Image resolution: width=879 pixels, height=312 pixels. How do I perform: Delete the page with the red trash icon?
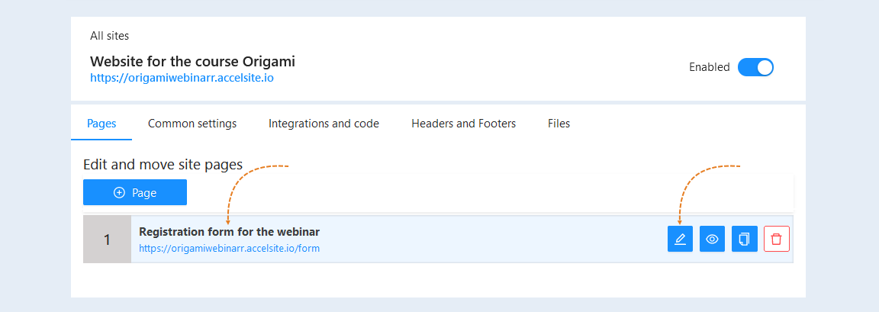777,240
